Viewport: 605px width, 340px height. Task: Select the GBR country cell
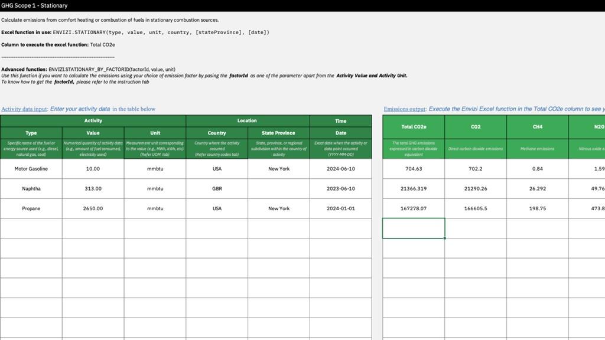(217, 189)
